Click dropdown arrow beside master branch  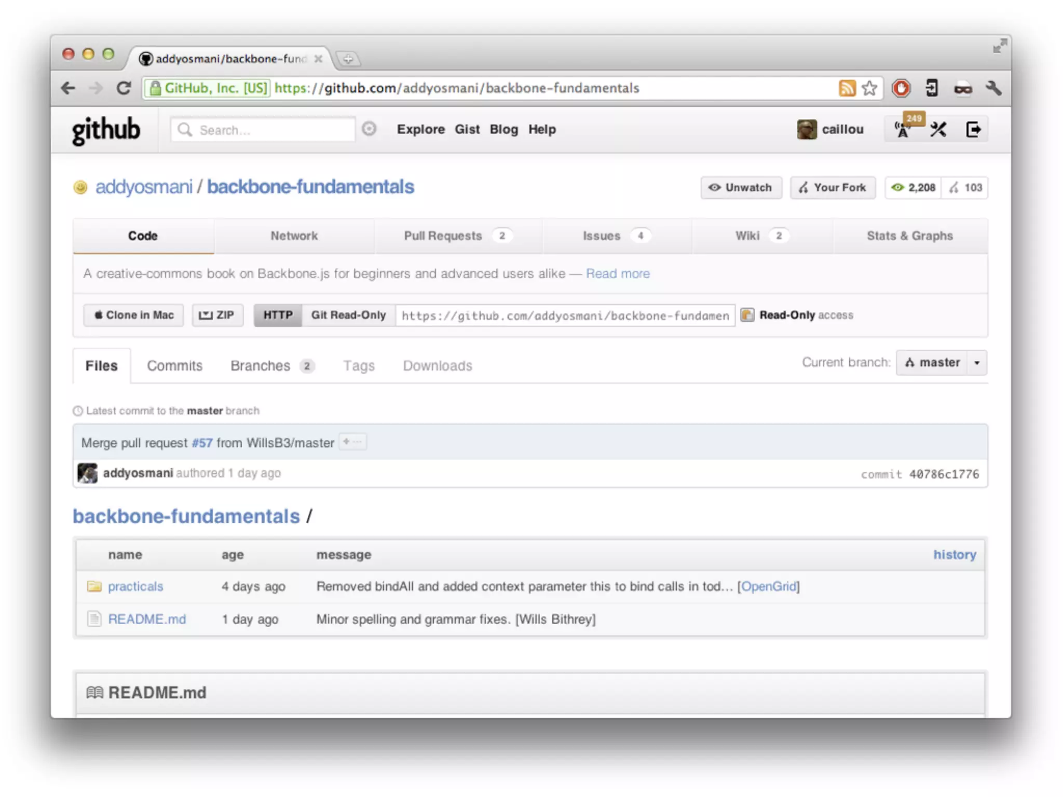977,363
